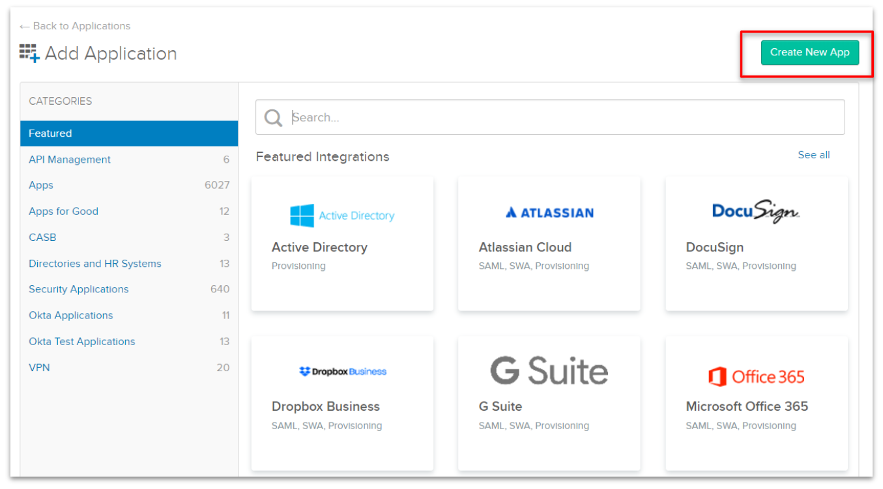Open the Microsoft Office 365 card title
883x489 pixels.
pyautogui.click(x=747, y=406)
